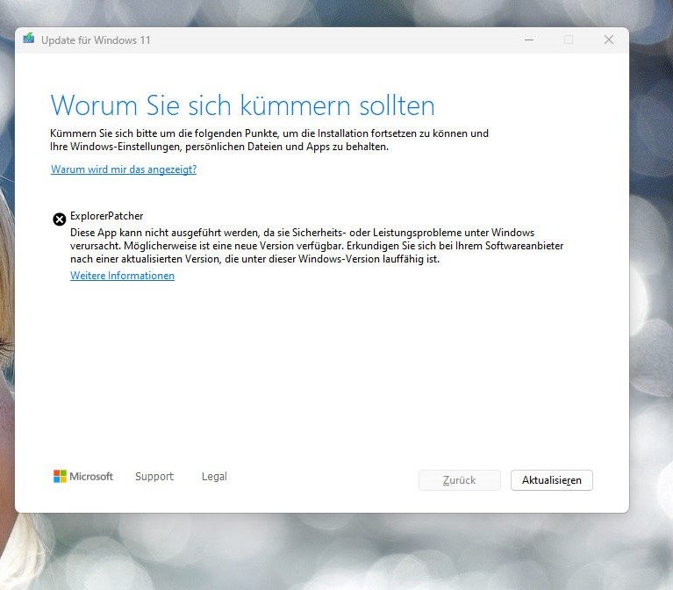Click the paragraph starting 'Diese App kann nicht ausgeführt'

pyautogui.click(x=317, y=246)
